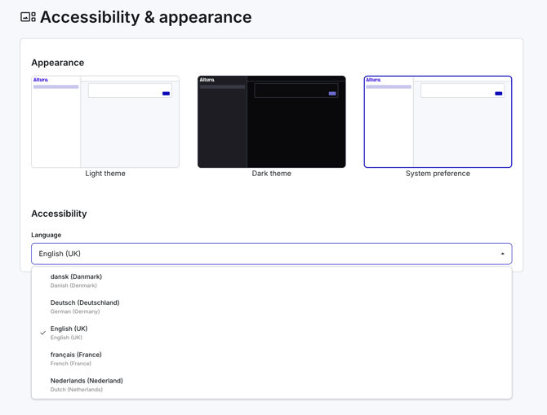
Task: Choose dansk (Danmark) from the language list
Action: [271, 280]
